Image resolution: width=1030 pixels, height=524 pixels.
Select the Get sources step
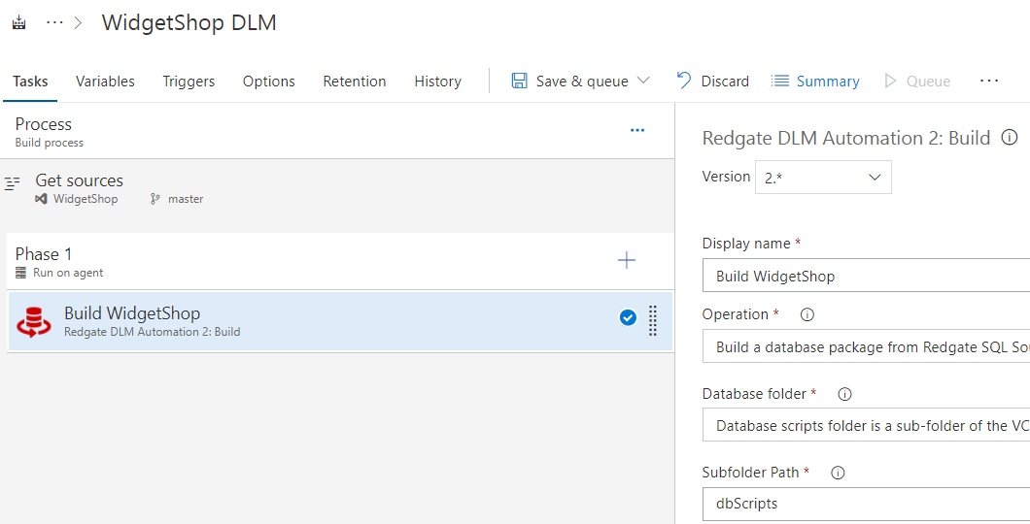(x=337, y=189)
